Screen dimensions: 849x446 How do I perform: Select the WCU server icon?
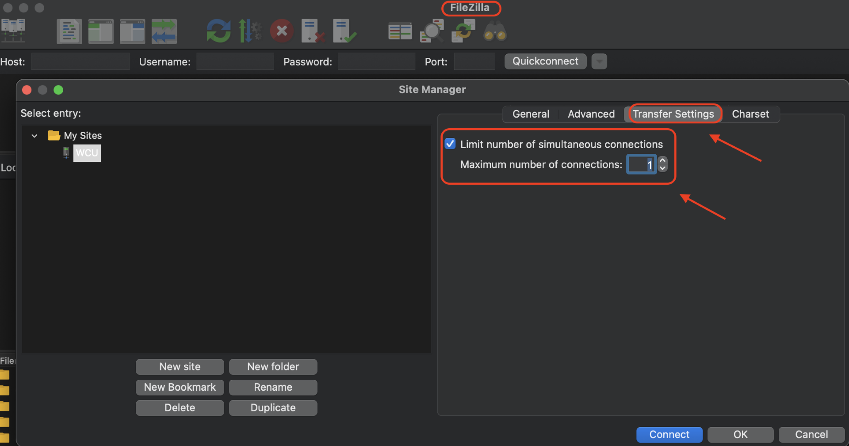66,153
